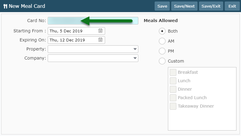Select the Both meals radio button
The image size is (241, 136).
tap(162, 31)
